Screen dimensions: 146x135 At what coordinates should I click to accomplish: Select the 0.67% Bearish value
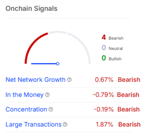pos(118,80)
